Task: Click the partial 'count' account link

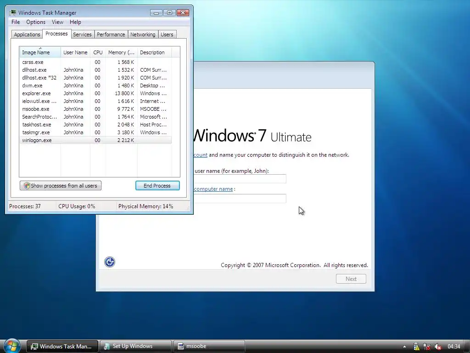Action: coord(201,155)
